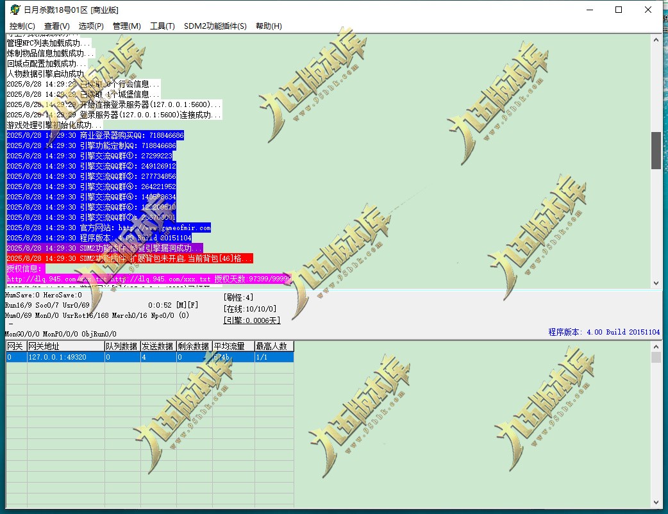Viewport: 668px width, 514px height.
Task: Click log line 游戏处理引擎初始化成功
Action: pyautogui.click(x=54, y=125)
